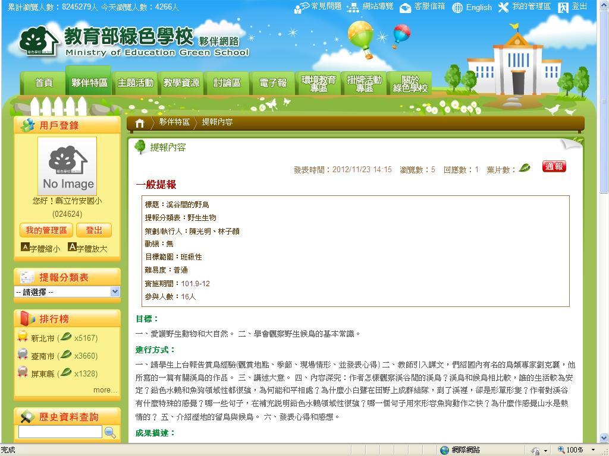609x456 pixels.
Task: Click the 新北市 ranking link
Action: coord(43,338)
